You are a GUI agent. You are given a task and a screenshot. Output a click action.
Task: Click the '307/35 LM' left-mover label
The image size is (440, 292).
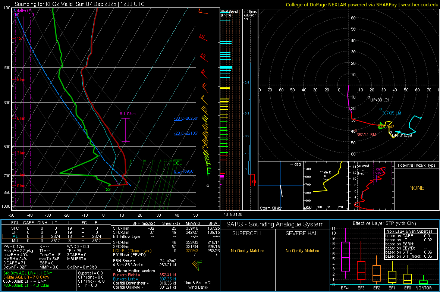[x=392, y=113]
